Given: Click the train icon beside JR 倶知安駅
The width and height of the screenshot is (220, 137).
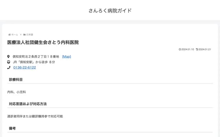Looking at the screenshot, I should (x=9, y=62).
